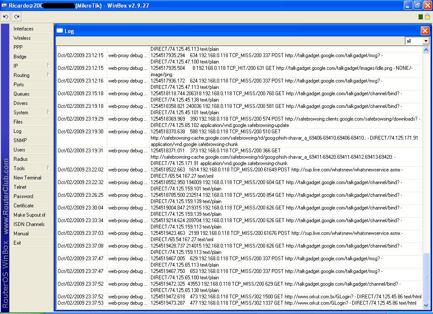
Task: Select orkut.com.br GLogin log entry
Action: (239, 297)
